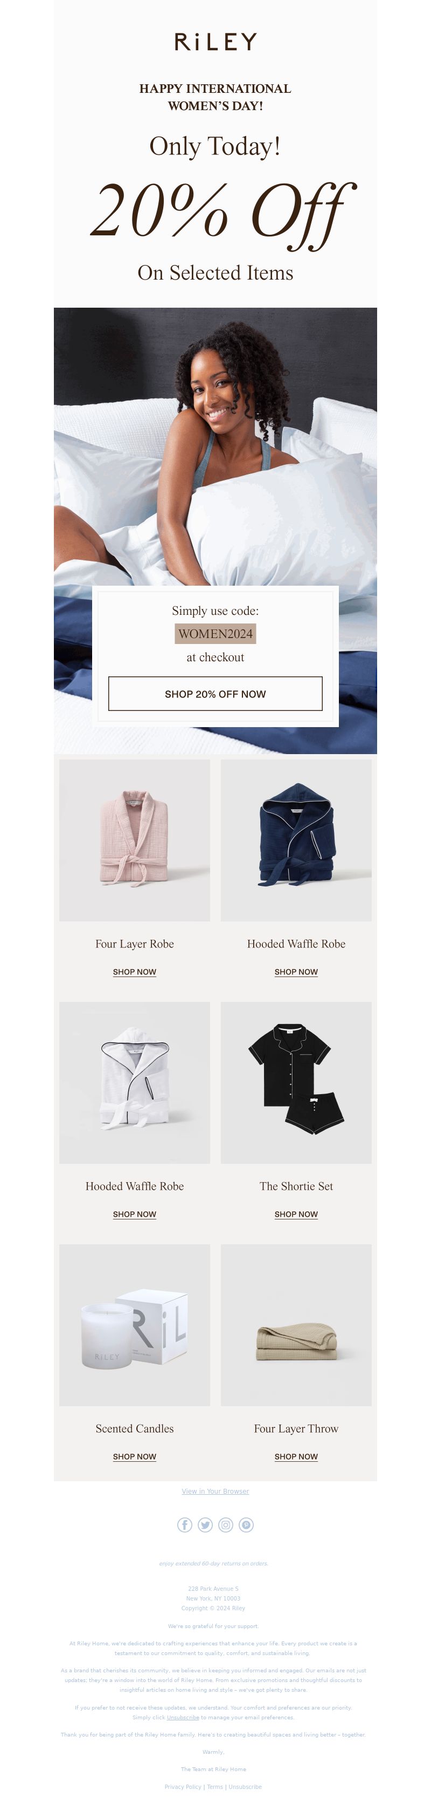431x1817 pixels.
Task: Shop now under The Shortie Set
Action: click(296, 1214)
